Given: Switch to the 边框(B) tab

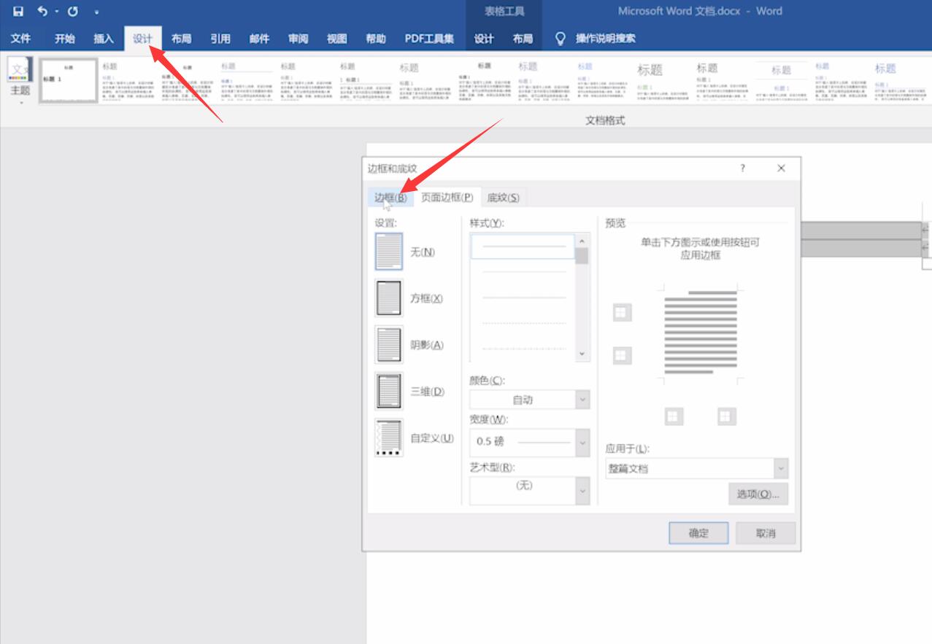Looking at the screenshot, I should 390,198.
